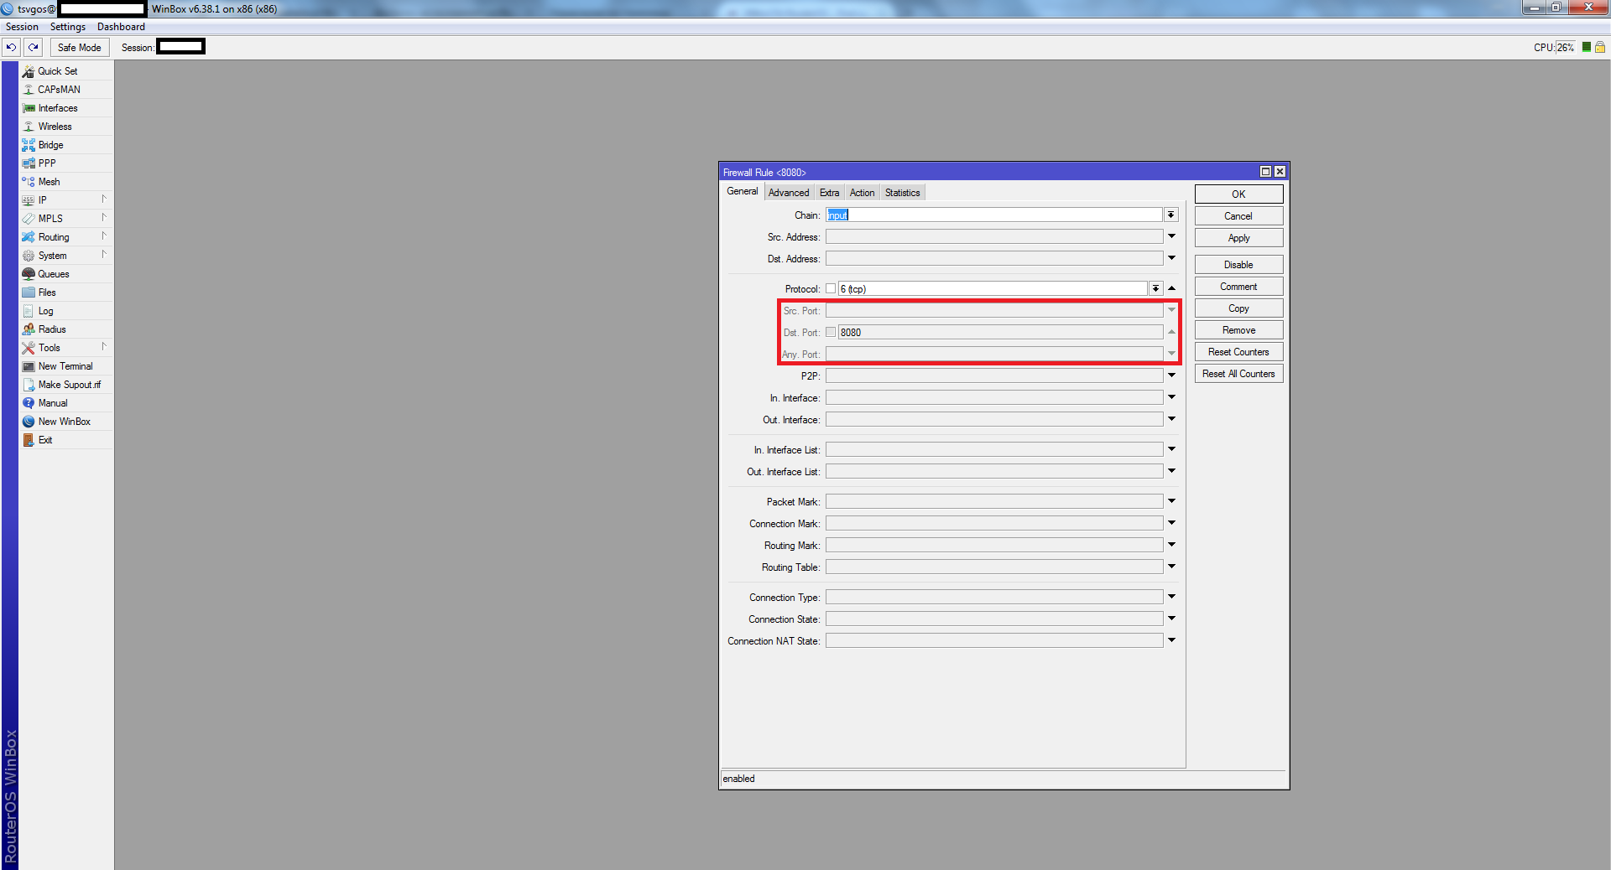Open the Mesh menu icon
The width and height of the screenshot is (1611, 870).
pos(29,182)
